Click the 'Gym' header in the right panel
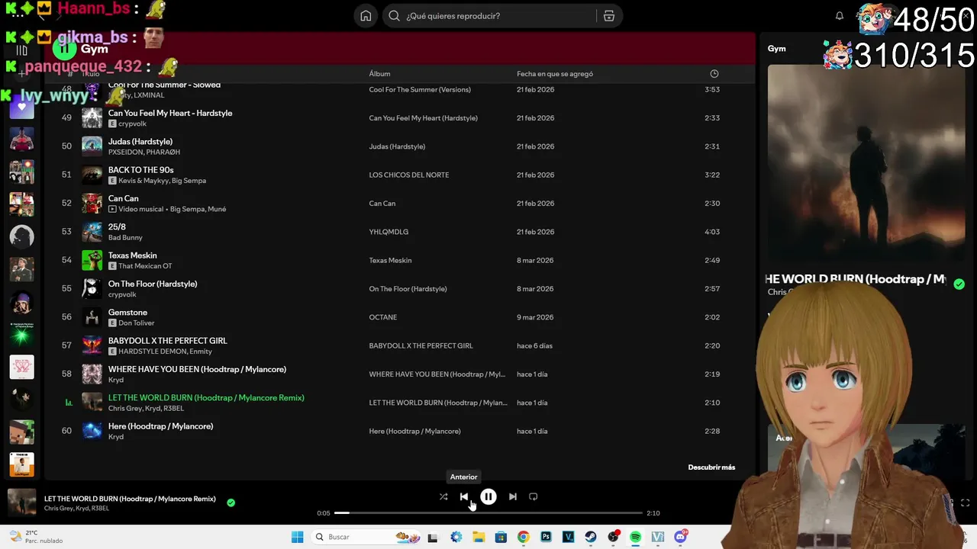This screenshot has height=549, width=977. (776, 49)
